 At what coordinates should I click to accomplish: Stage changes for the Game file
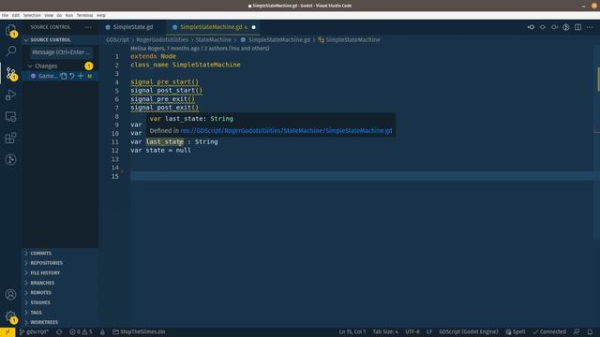click(81, 76)
